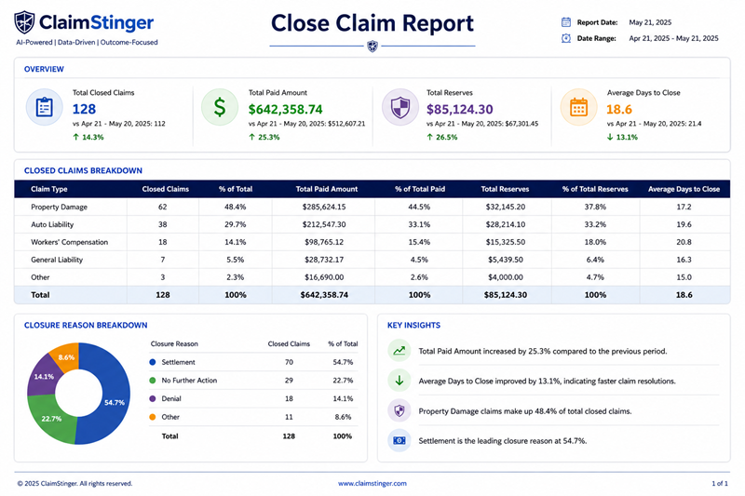Viewport: 745px width, 496px height.
Task: Click the $4,000.00 reserves cell
Action: coord(506,277)
